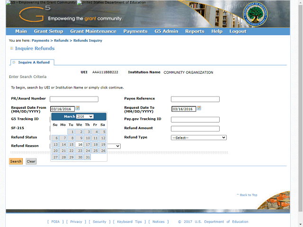Follow the Refunds breadcrumb link
Image resolution: width=303 pixels, height=227 pixels.
tap(61, 41)
